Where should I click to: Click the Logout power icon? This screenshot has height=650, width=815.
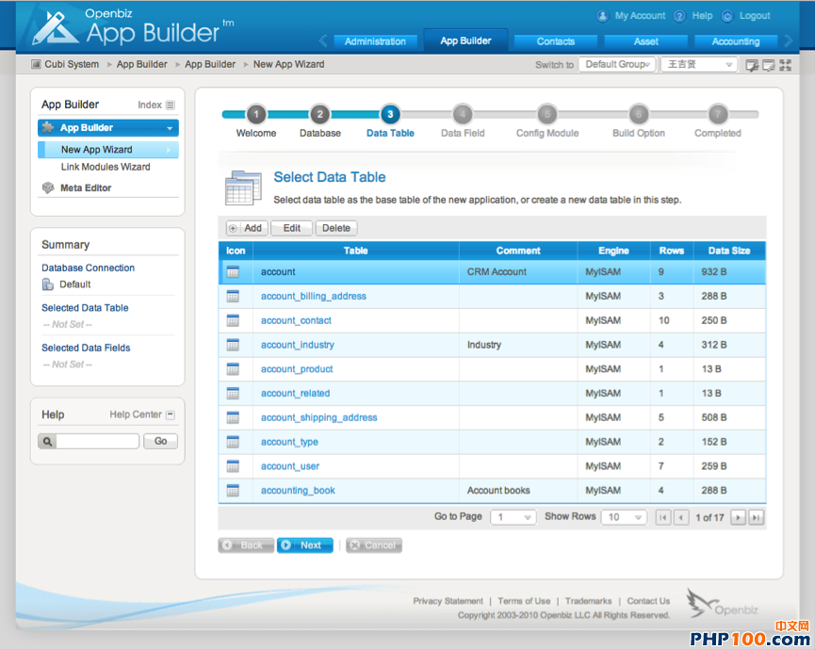[727, 16]
